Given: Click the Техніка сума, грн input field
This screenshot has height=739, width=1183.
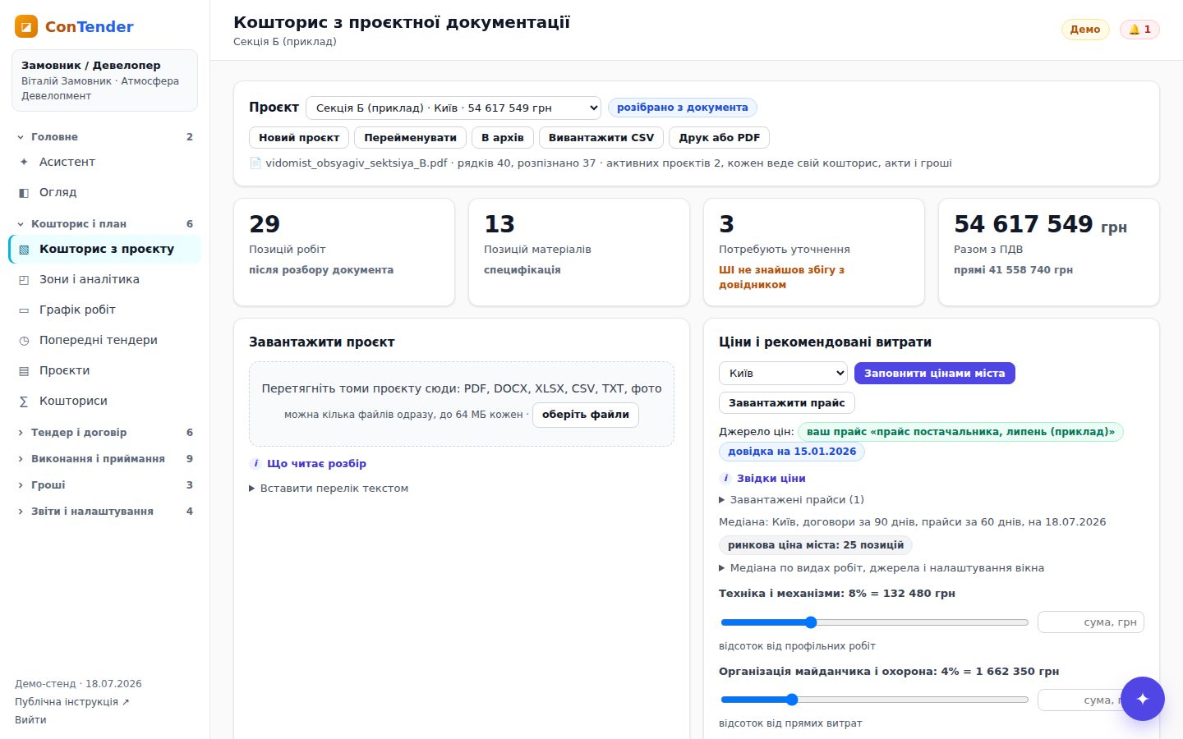Looking at the screenshot, I should tap(1091, 622).
